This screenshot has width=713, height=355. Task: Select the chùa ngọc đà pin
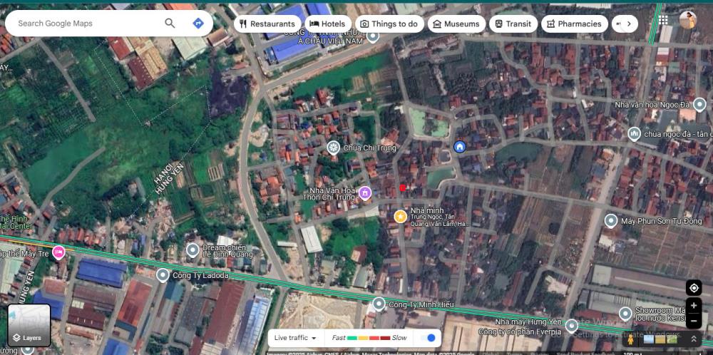[634, 134]
